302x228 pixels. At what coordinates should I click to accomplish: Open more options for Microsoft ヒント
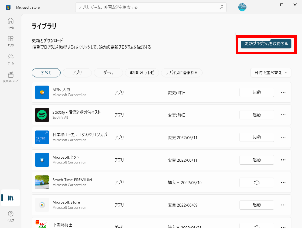coord(283,160)
